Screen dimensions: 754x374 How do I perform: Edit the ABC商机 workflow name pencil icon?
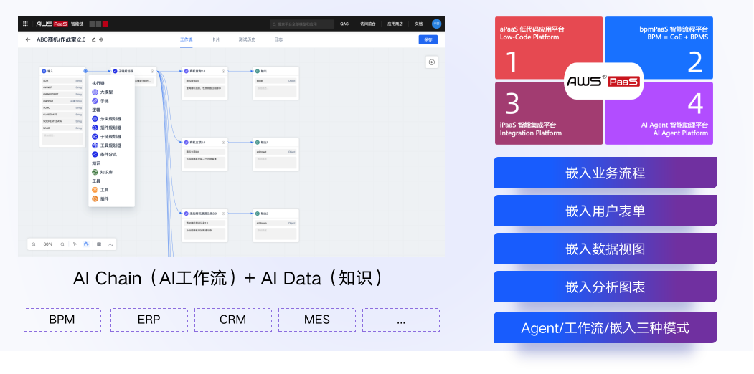pyautogui.click(x=94, y=40)
